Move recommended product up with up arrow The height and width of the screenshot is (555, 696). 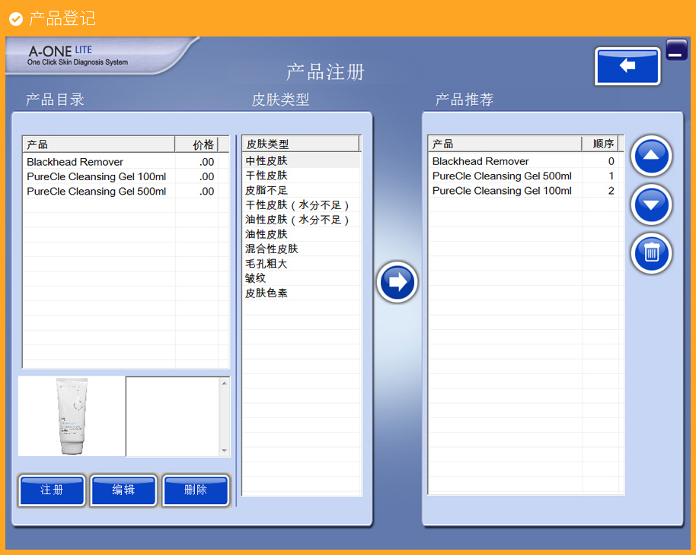[651, 156]
